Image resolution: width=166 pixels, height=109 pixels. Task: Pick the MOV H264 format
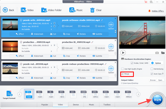point(106,94)
